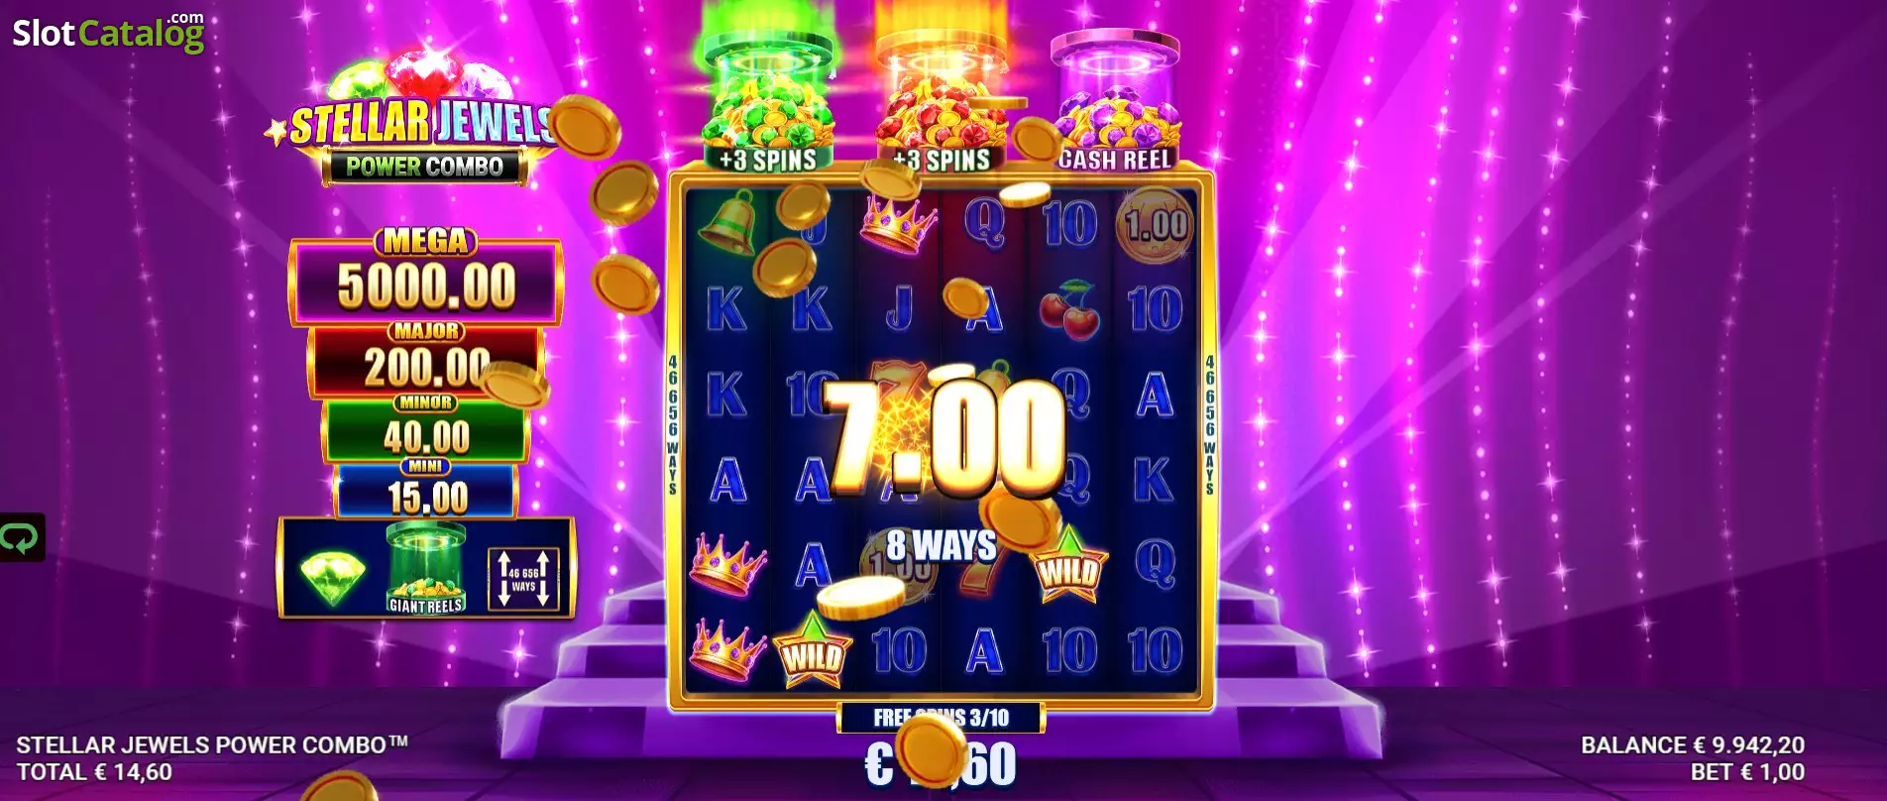Image resolution: width=1887 pixels, height=801 pixels.
Task: Select the Giant Reels jar icon
Action: coord(425,568)
